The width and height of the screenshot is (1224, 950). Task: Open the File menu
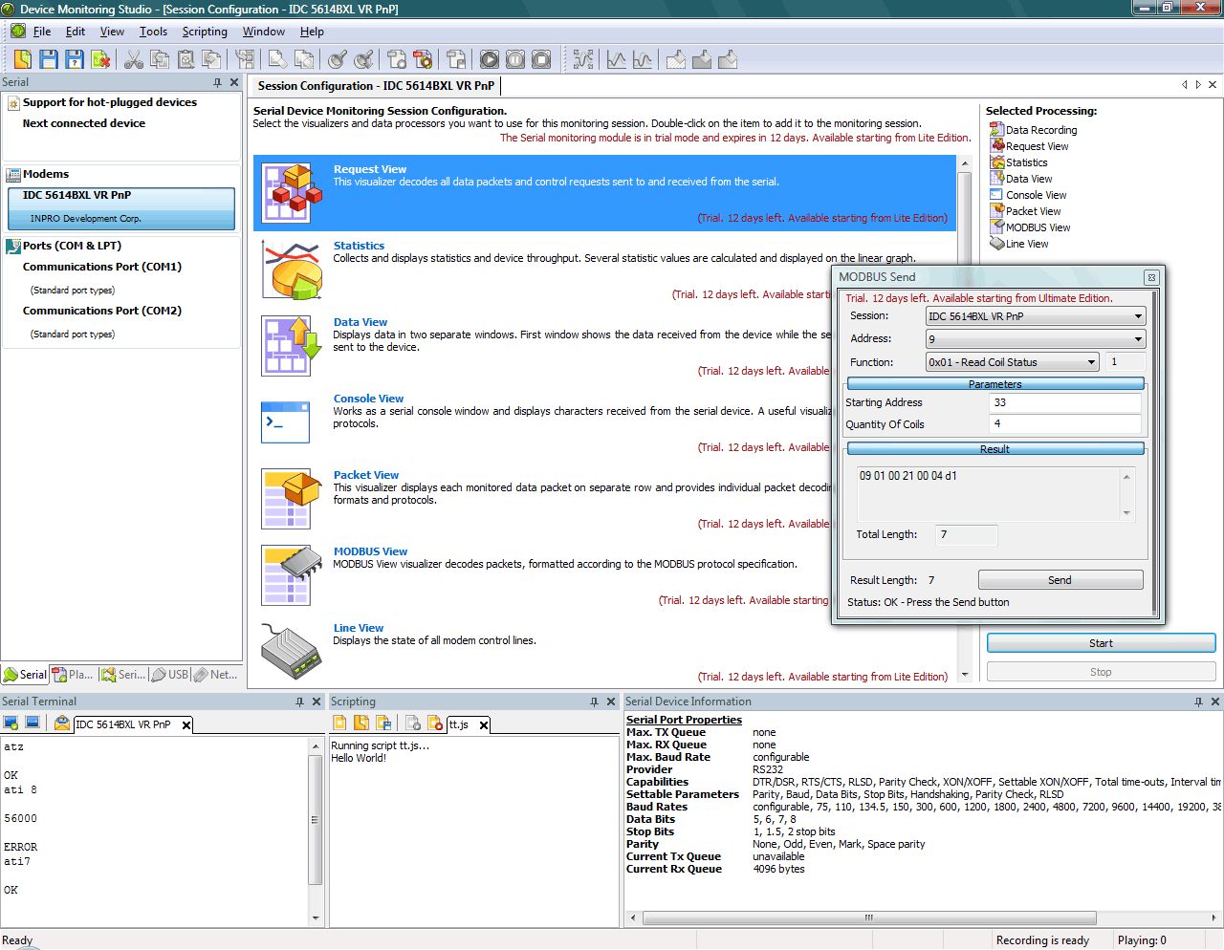click(42, 32)
